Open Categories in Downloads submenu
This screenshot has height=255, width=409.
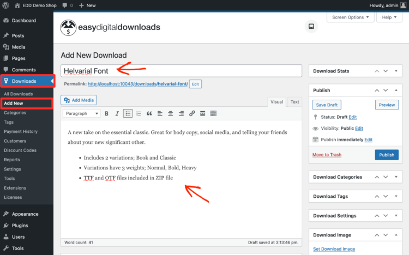point(15,113)
